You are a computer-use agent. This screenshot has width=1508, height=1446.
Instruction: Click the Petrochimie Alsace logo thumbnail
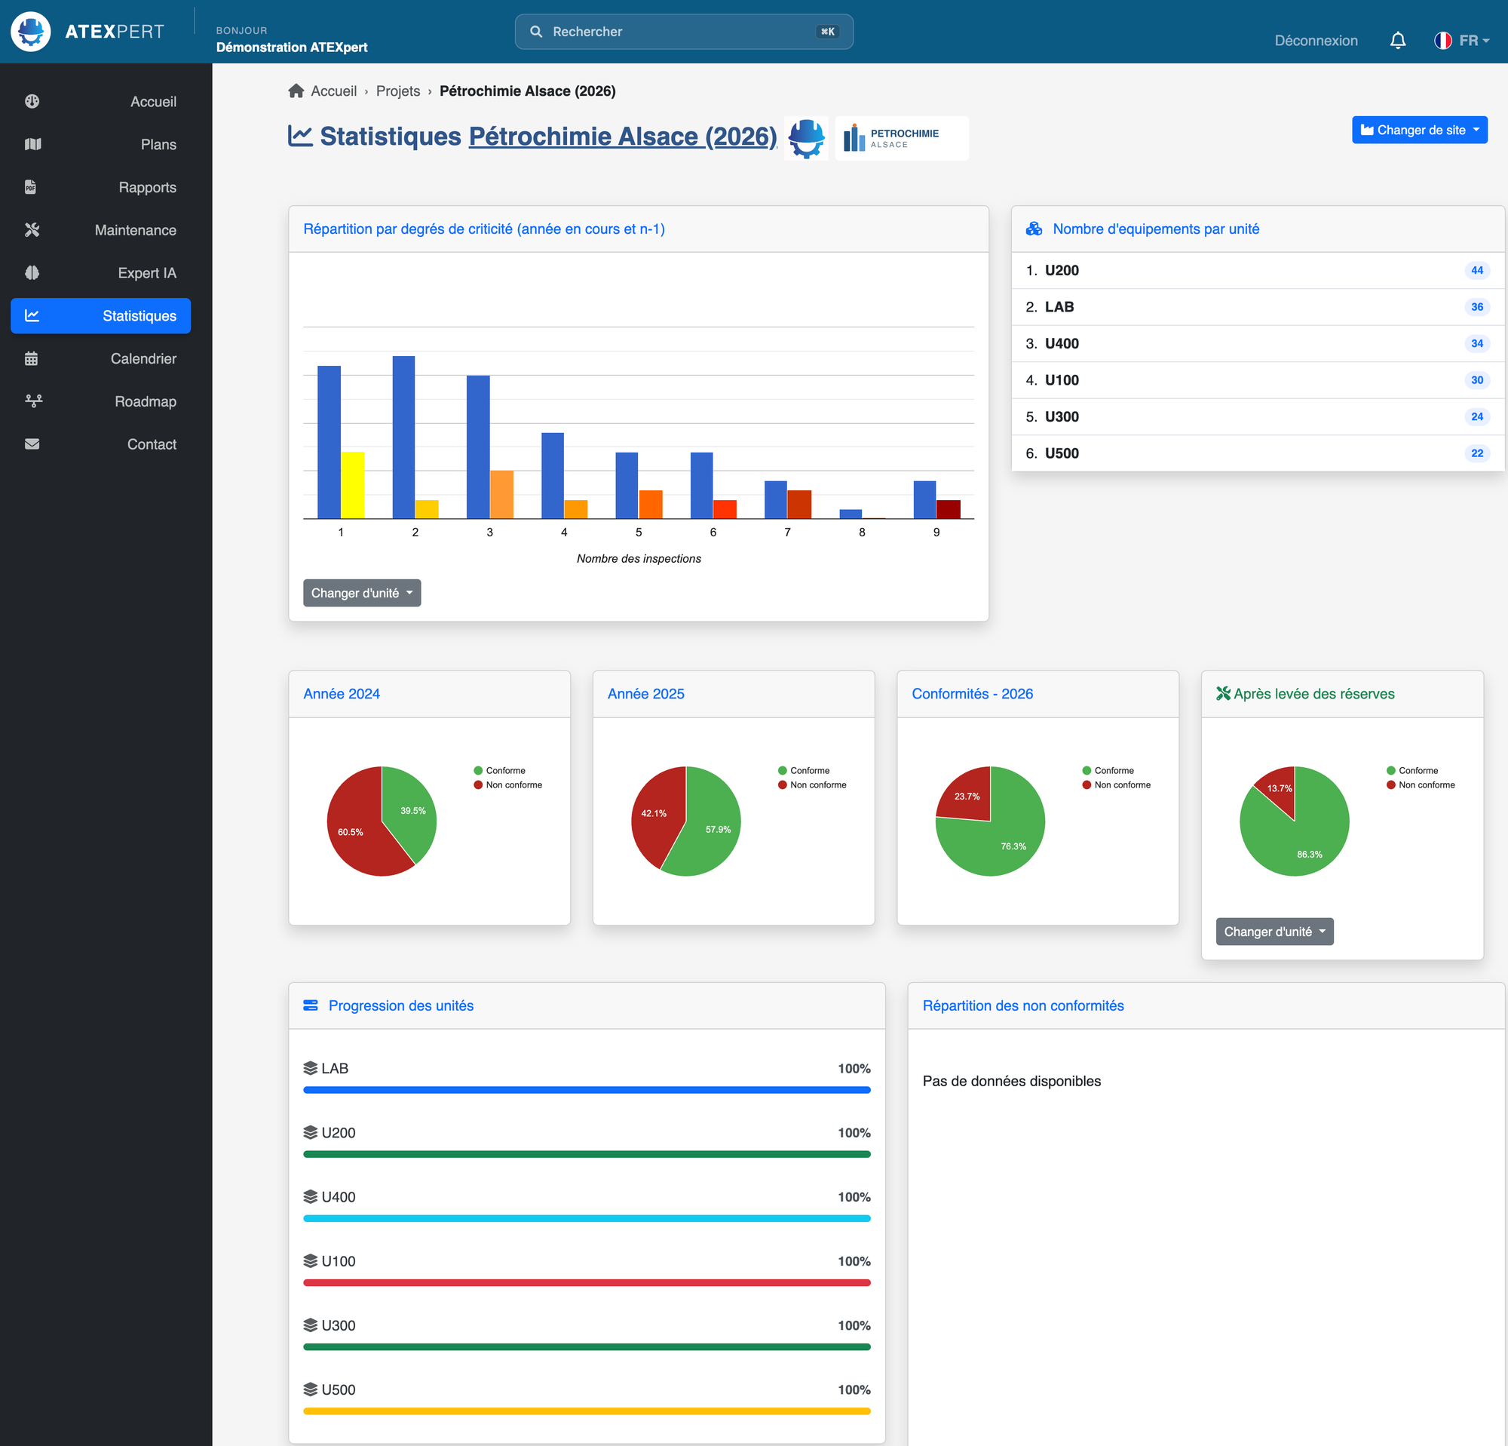(x=901, y=139)
